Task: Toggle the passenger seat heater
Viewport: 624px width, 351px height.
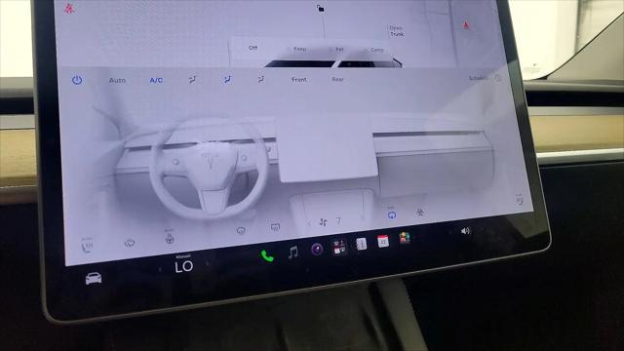Action: (x=520, y=199)
